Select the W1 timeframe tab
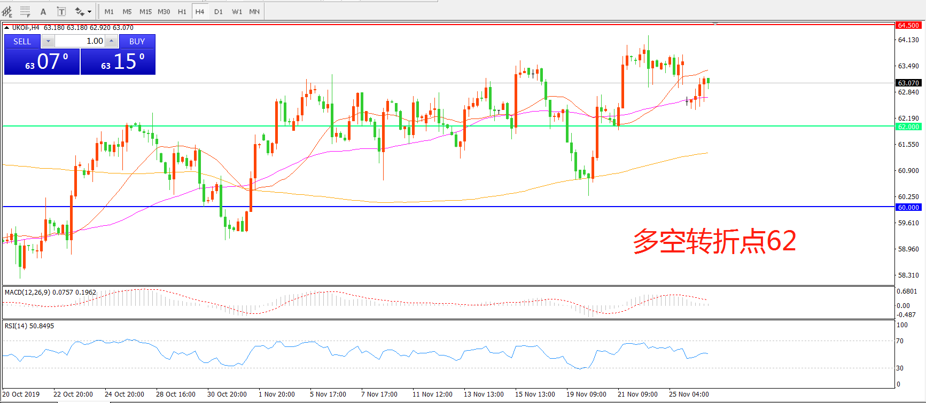This screenshot has height=403, width=926. (x=237, y=11)
